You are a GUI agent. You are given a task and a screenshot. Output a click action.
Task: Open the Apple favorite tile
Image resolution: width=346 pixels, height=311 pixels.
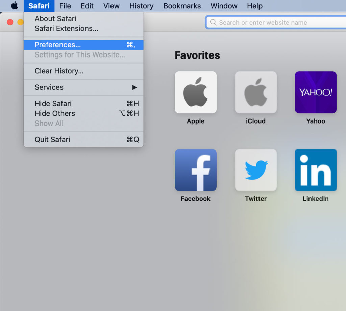(x=196, y=92)
